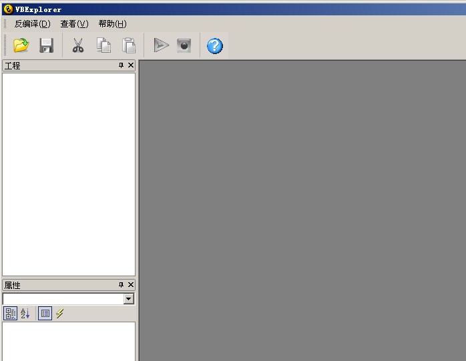466x361 pixels.
Task: Click the 工程 panel title
Action: [x=12, y=65]
